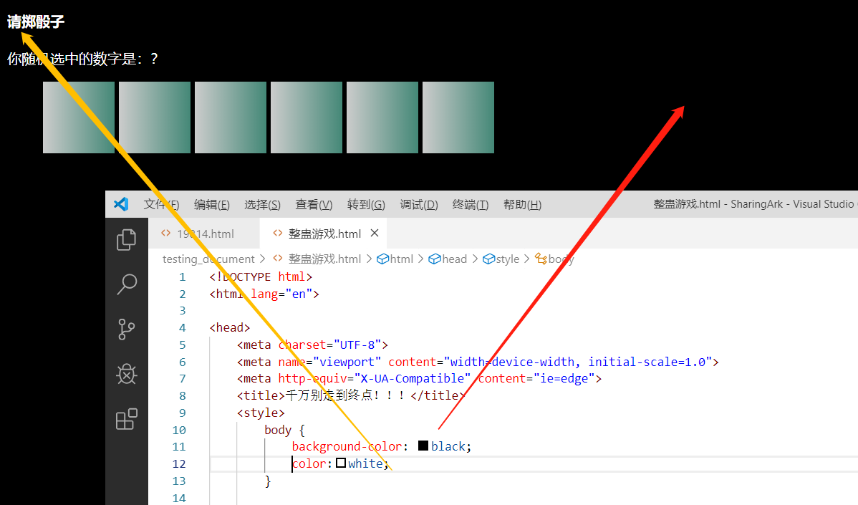Select the html element icon in the breadcrumb
Screen dimensions: 858x505
383,259
